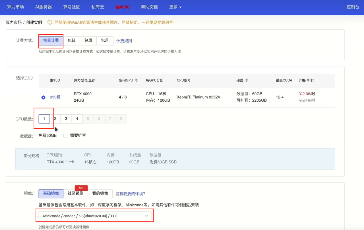Sort hosts by the 空闲GPU column arrows

click(136, 81)
